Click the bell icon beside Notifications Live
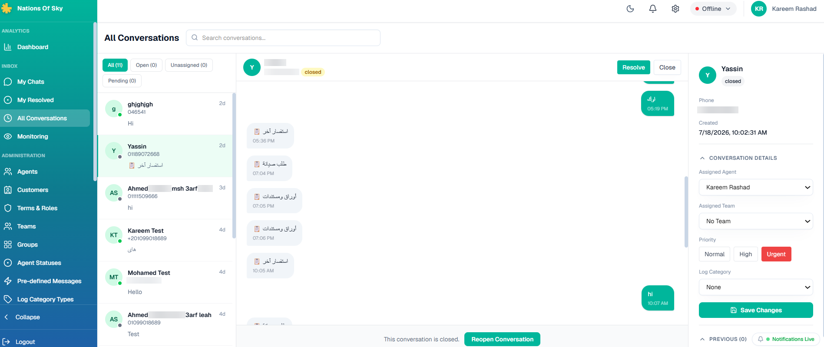824x347 pixels. 761,339
